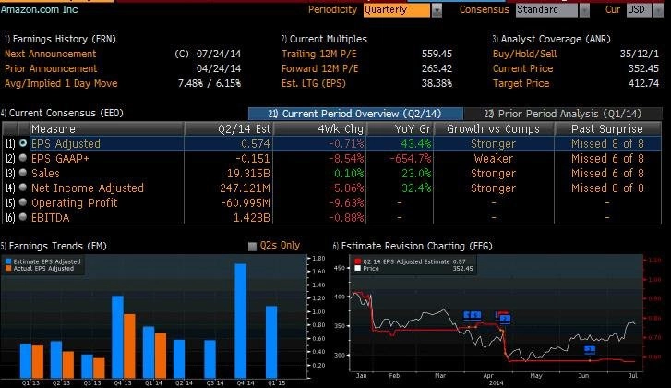Click Weaker in Growth vs Comps column
This screenshot has width=671, height=388.
coord(494,159)
